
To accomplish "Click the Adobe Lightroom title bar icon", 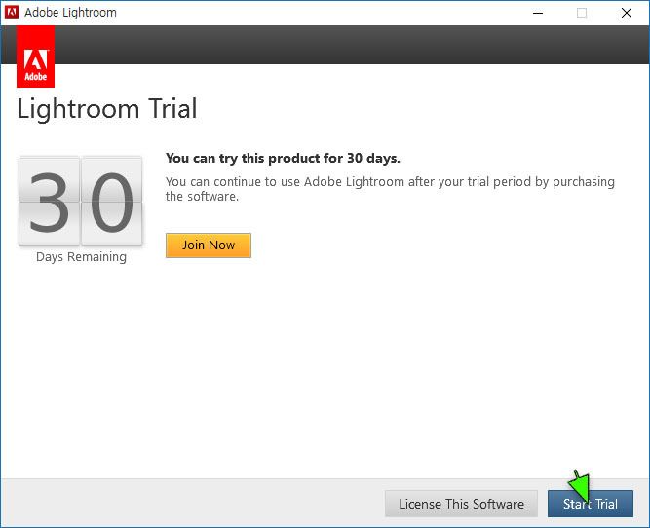I will click(11, 13).
